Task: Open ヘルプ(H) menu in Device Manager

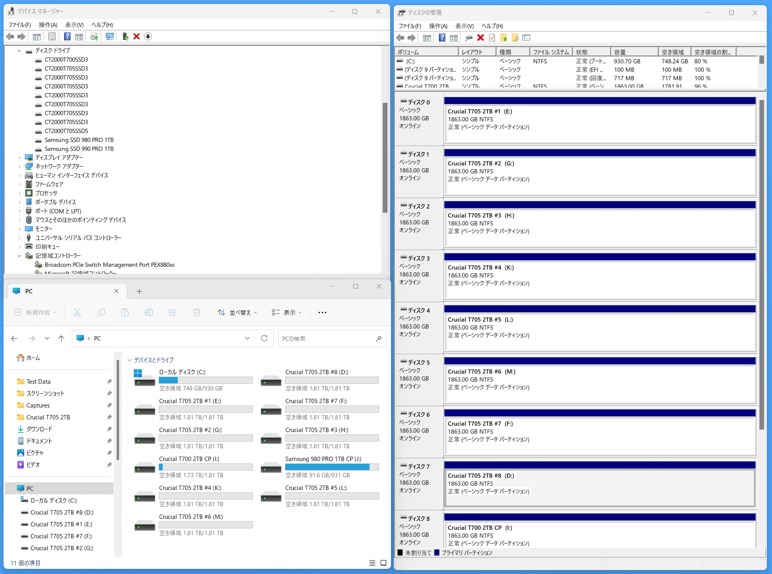Action: (x=102, y=25)
